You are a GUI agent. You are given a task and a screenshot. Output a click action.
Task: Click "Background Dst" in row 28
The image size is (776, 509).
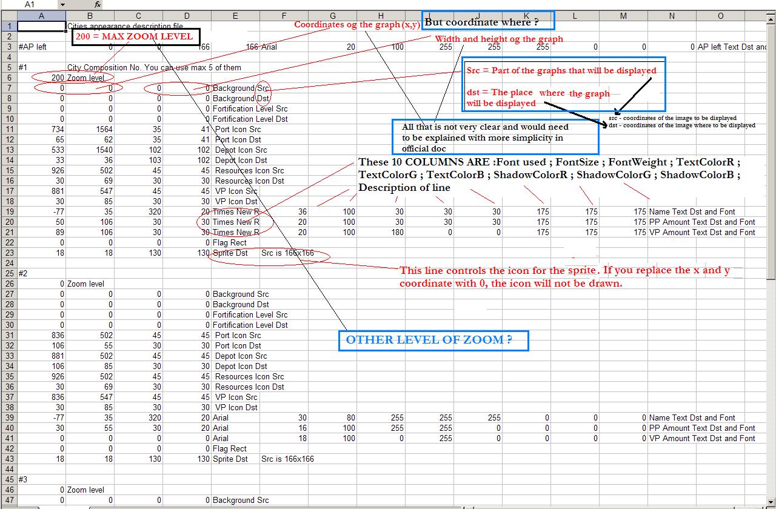241,304
